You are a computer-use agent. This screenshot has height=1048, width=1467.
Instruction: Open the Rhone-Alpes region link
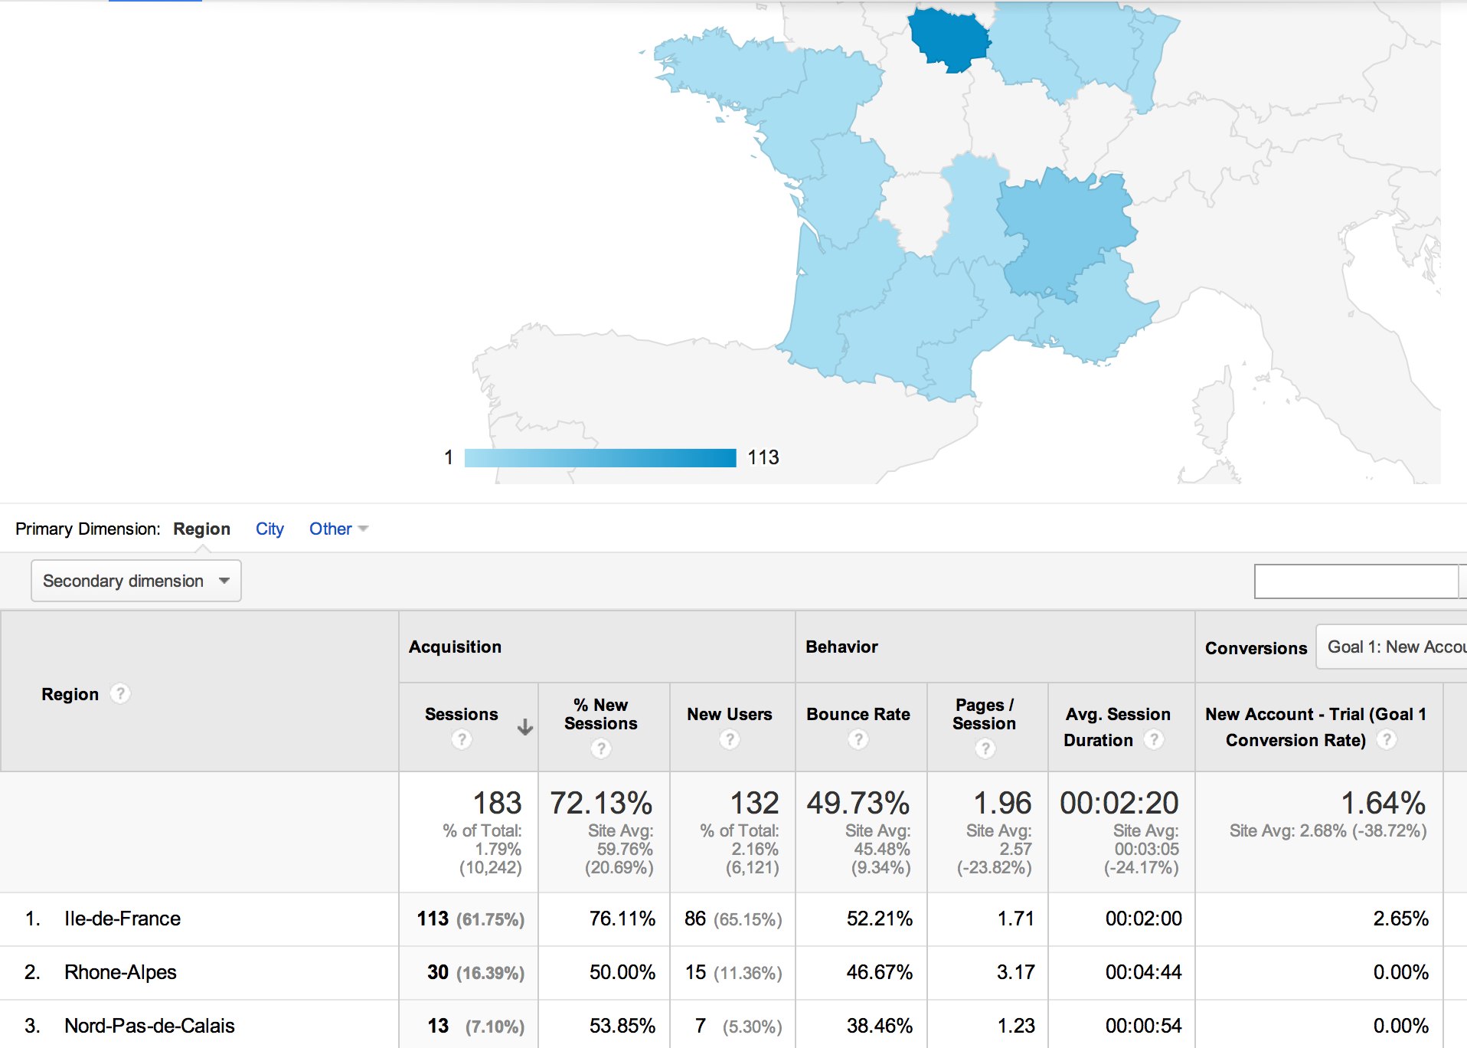(120, 972)
